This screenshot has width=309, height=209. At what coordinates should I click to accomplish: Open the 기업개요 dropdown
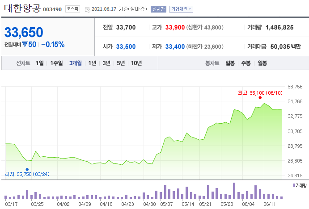point(181,9)
